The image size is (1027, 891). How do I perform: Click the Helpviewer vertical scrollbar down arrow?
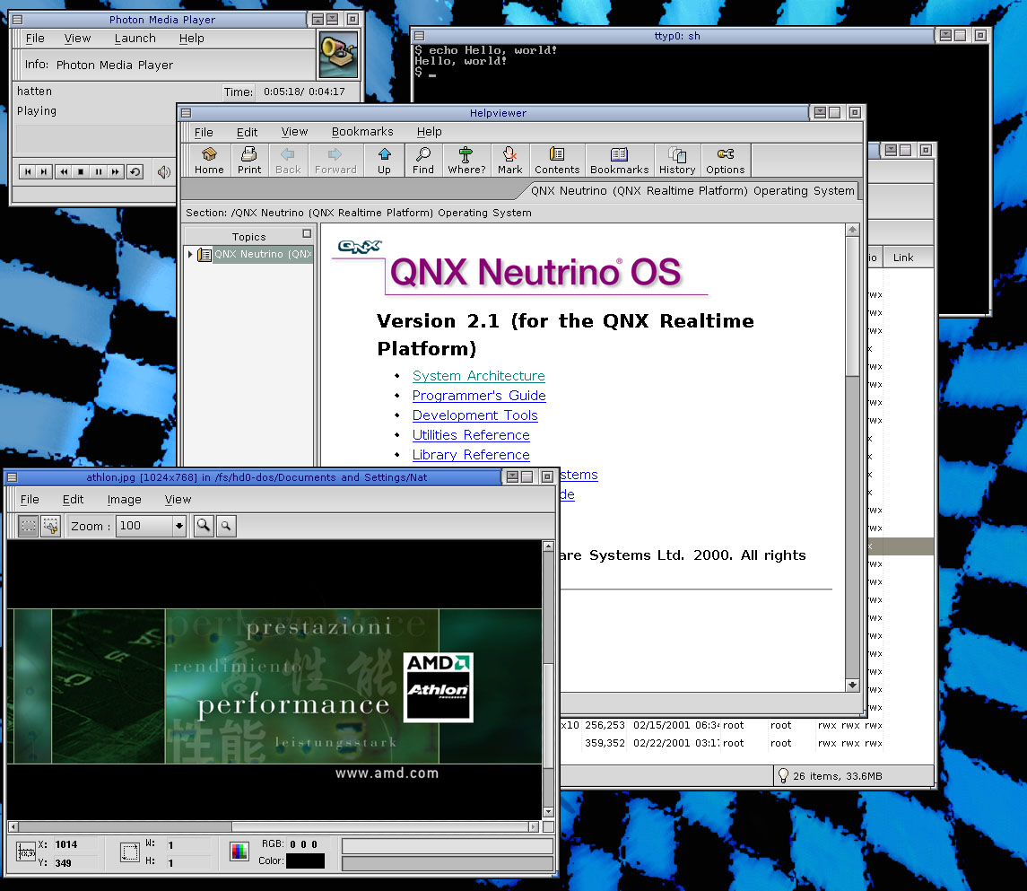tap(852, 686)
